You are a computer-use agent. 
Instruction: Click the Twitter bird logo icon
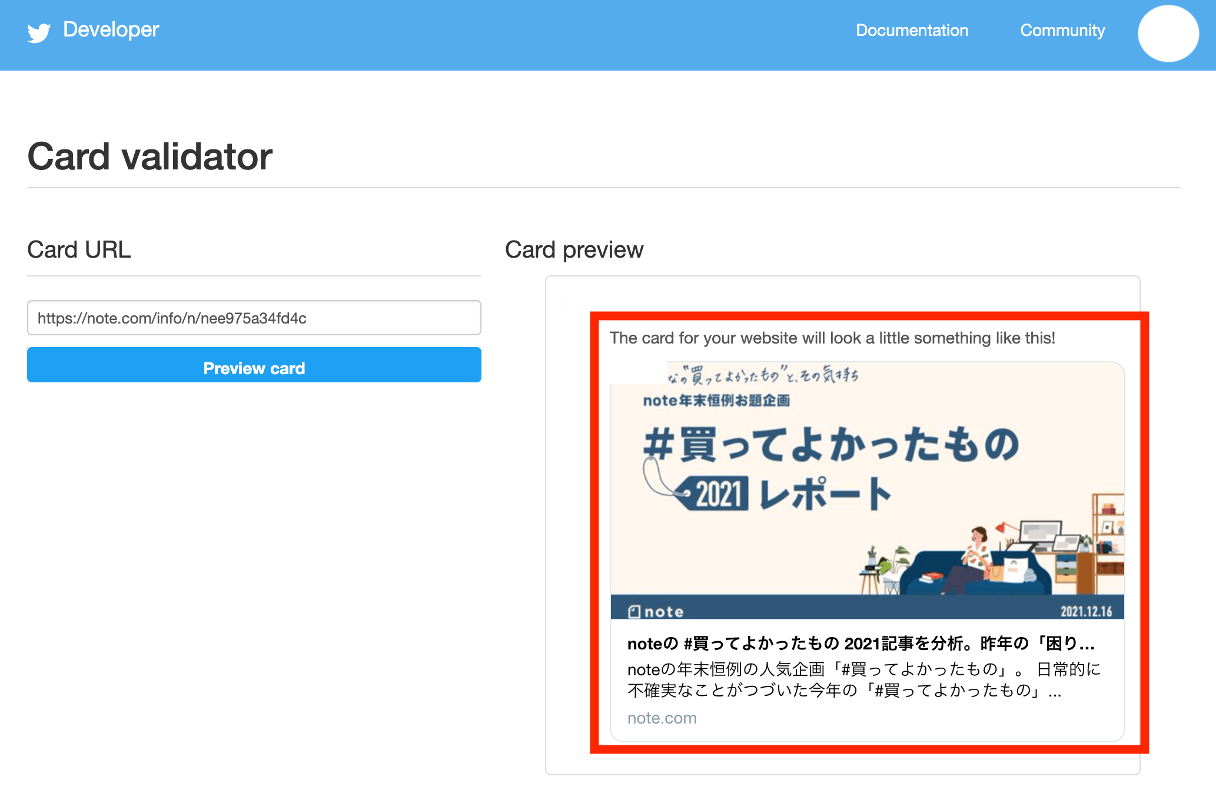[39, 32]
